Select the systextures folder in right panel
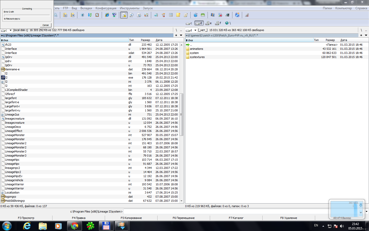Screen dimensions: 369x231 tap(197, 57)
